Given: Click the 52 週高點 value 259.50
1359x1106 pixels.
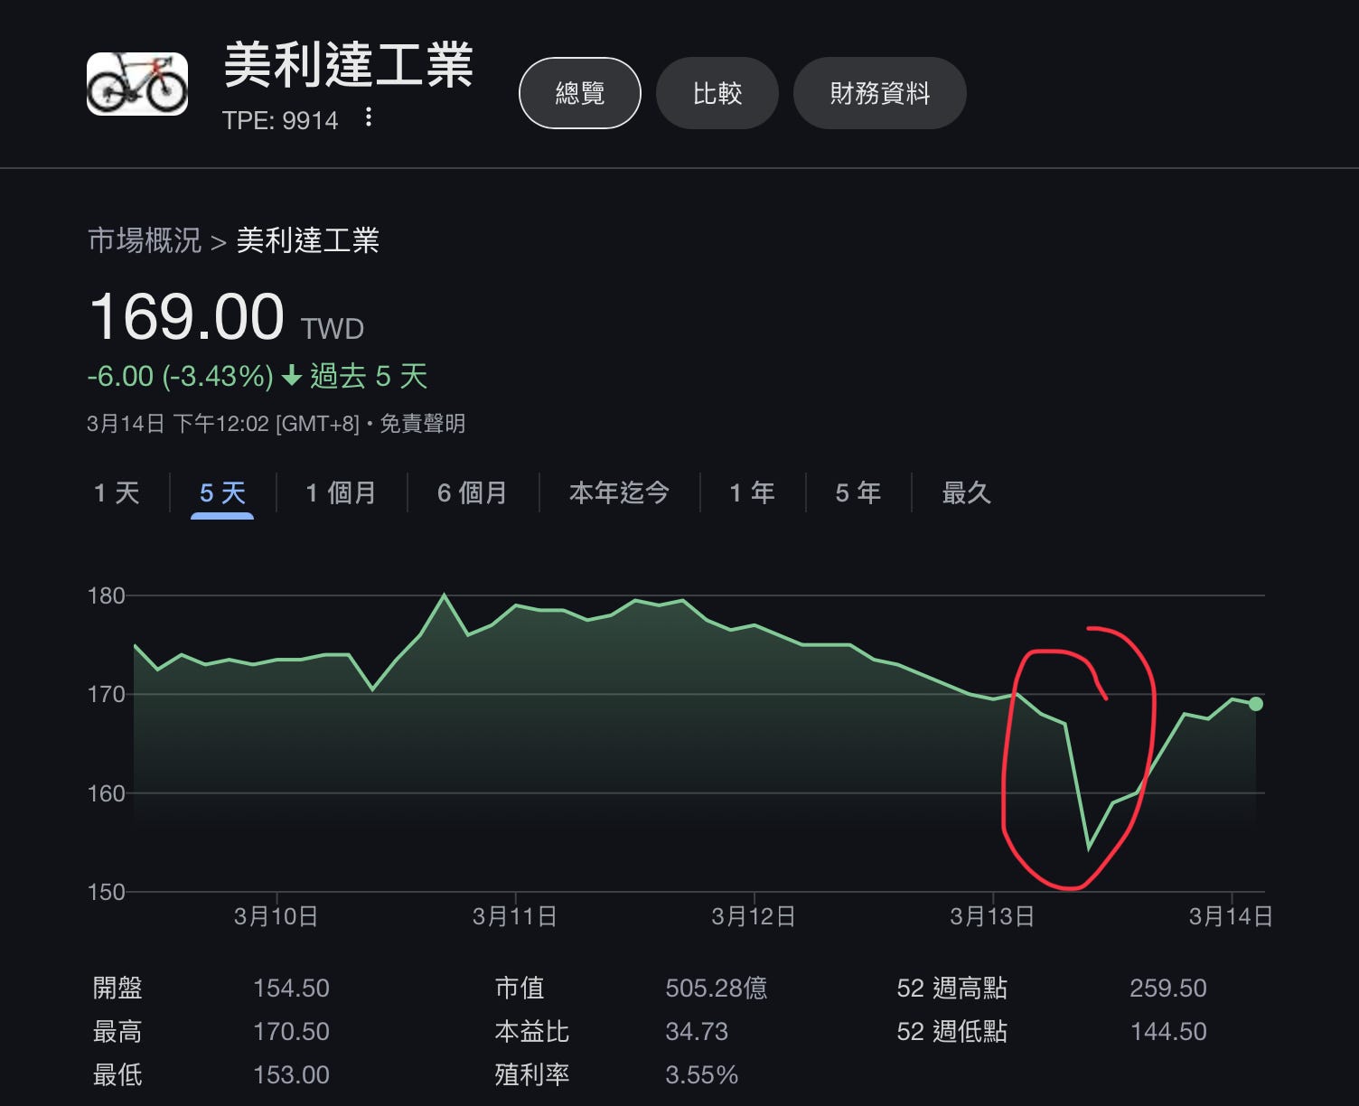Looking at the screenshot, I should (1167, 988).
